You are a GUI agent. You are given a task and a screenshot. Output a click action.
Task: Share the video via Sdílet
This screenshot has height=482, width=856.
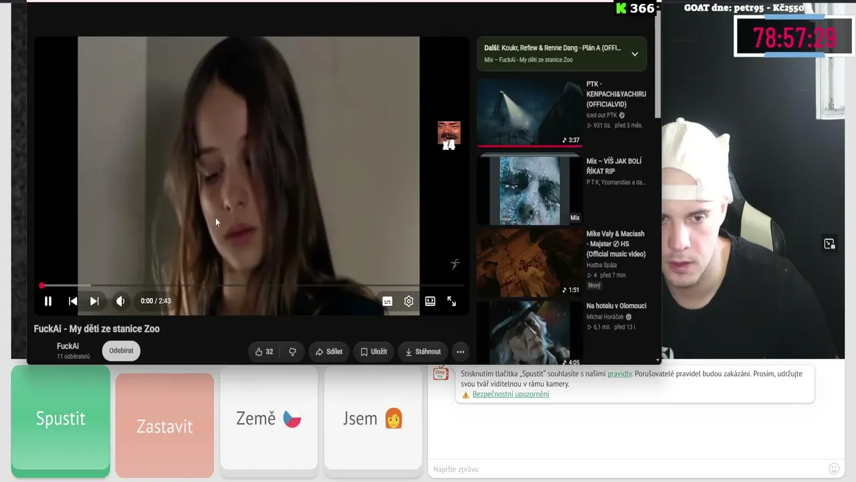coord(329,351)
